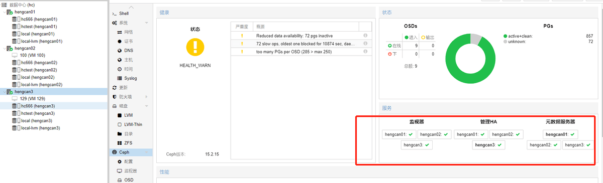603x183 pixels.
Task: Select the Ceph menu item
Action: tap(131, 152)
